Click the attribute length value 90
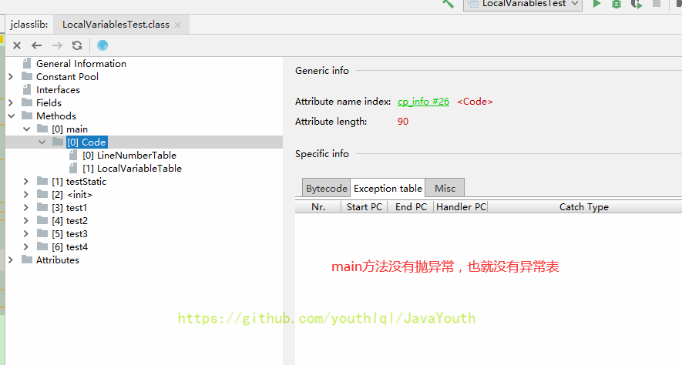 tap(403, 122)
